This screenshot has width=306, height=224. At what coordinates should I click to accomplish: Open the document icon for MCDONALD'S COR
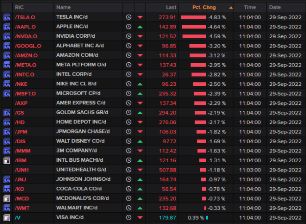[x=7, y=199]
